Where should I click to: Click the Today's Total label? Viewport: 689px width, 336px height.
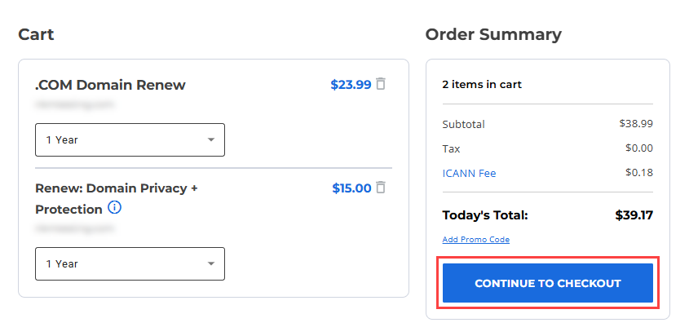pyautogui.click(x=485, y=215)
